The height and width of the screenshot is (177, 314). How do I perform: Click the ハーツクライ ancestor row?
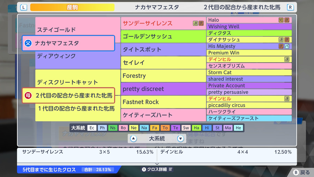[249, 112]
